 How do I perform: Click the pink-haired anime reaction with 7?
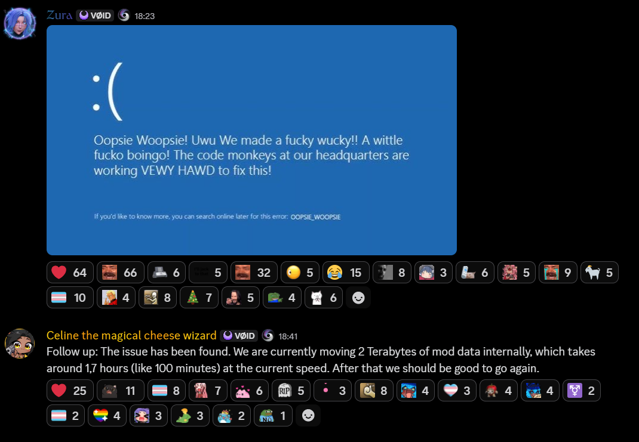(x=208, y=390)
